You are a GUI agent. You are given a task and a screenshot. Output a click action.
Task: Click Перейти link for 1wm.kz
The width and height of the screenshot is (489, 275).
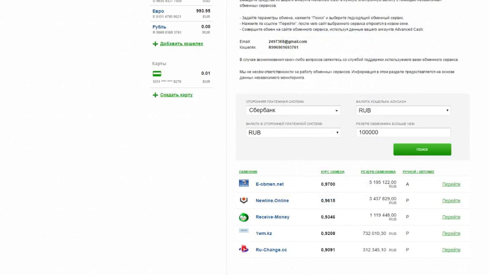click(451, 233)
